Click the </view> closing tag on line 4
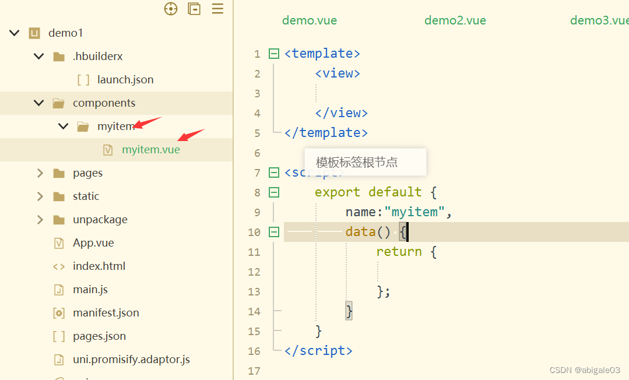This screenshot has width=629, height=380. click(x=342, y=113)
